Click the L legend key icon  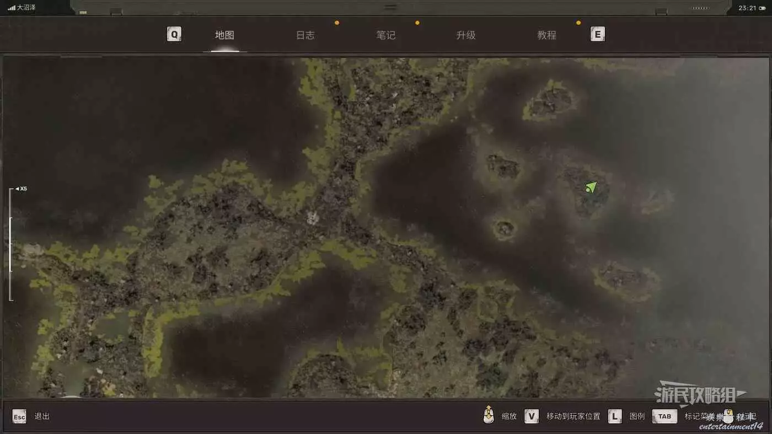point(615,416)
